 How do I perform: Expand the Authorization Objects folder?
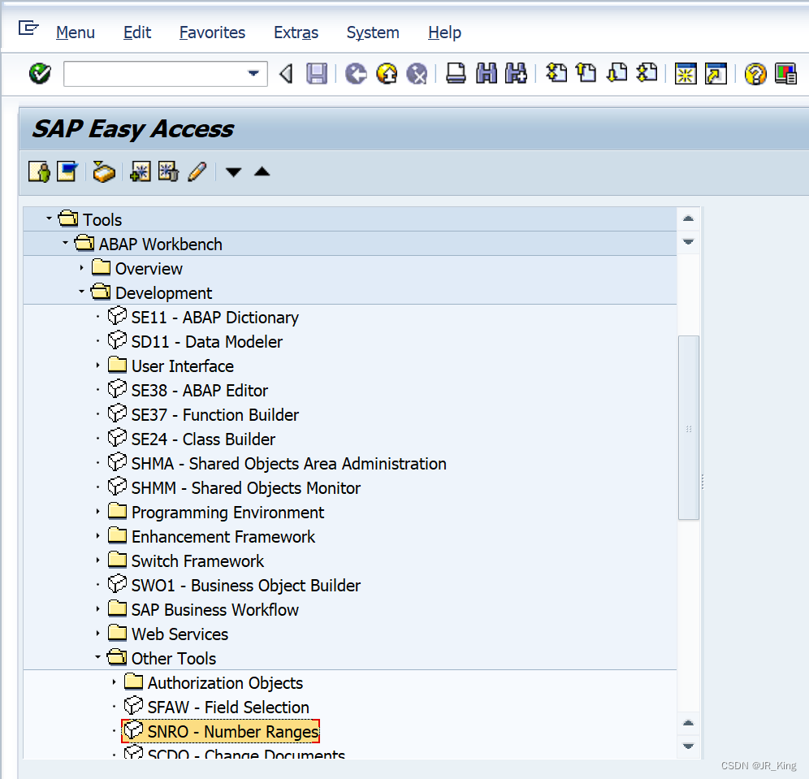click(x=114, y=682)
